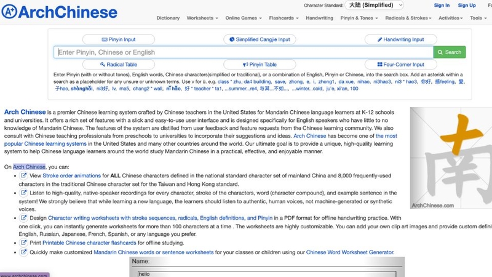Expand the Online Games menu
This screenshot has height=277, width=492.
click(243, 18)
